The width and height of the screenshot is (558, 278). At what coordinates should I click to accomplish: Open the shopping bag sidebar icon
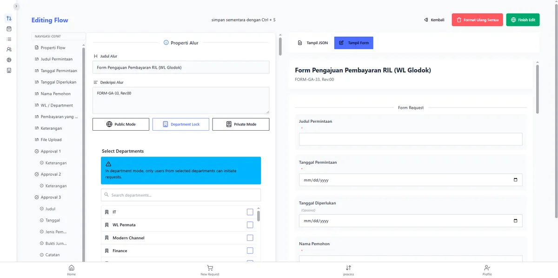pos(9,29)
